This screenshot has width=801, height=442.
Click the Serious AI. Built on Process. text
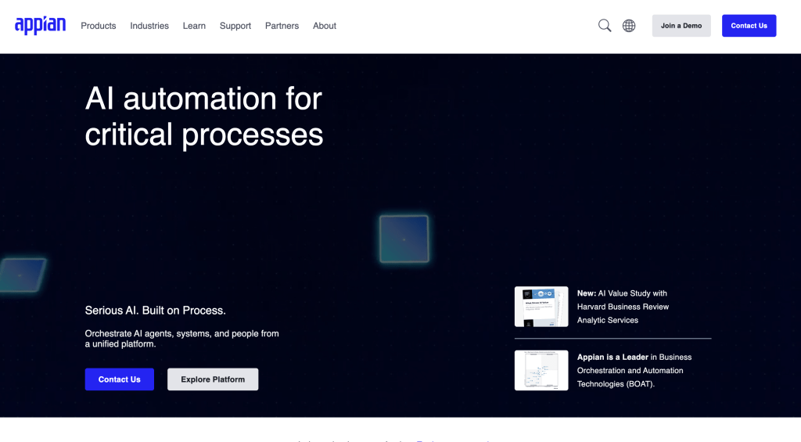click(x=156, y=310)
